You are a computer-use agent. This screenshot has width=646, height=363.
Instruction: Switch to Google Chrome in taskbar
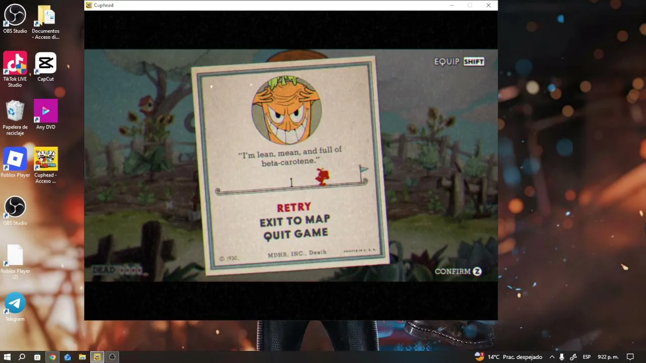tap(52, 357)
